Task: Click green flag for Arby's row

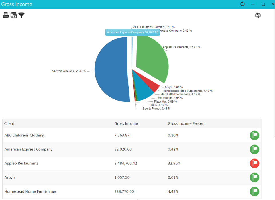Action: [254, 177]
